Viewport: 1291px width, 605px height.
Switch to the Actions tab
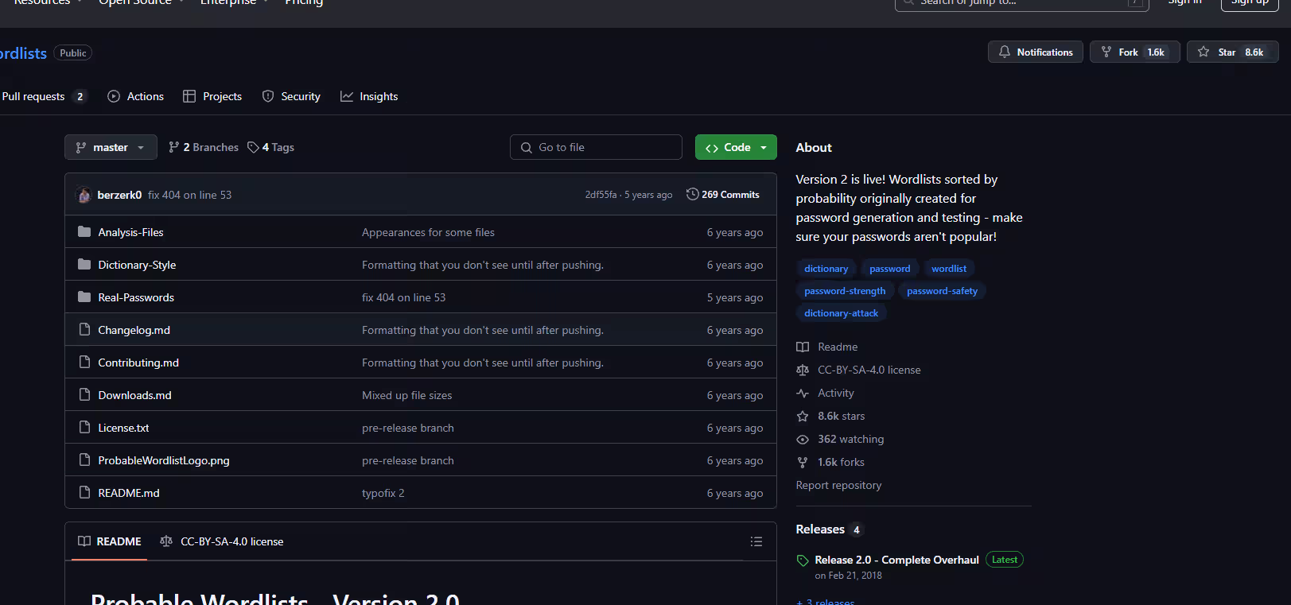pyautogui.click(x=135, y=96)
